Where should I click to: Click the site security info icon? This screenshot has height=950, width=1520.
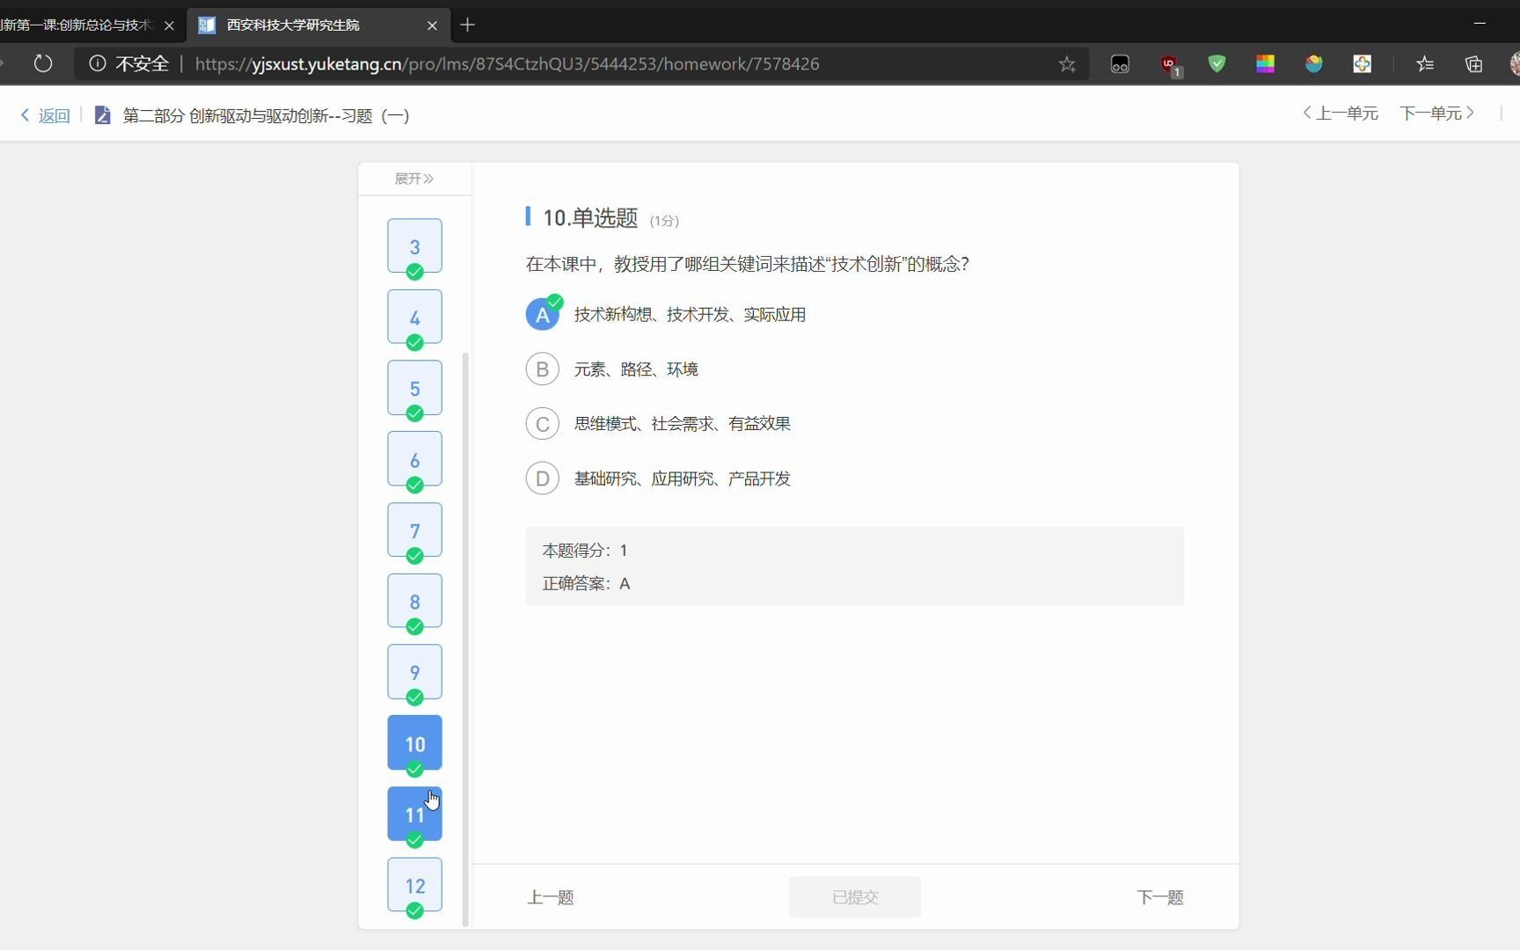point(98,63)
